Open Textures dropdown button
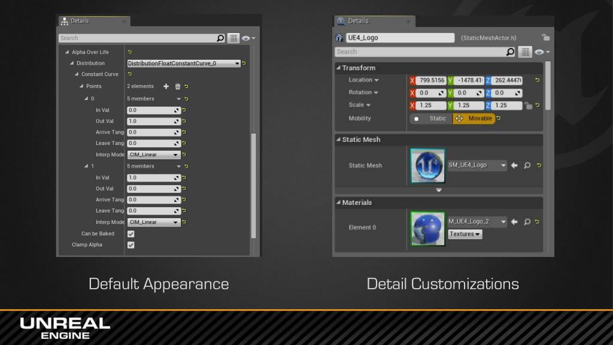Viewport: 613px width, 345px height. click(465, 234)
